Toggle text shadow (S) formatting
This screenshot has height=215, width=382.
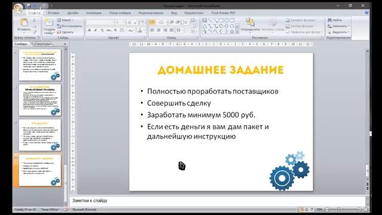[115, 30]
